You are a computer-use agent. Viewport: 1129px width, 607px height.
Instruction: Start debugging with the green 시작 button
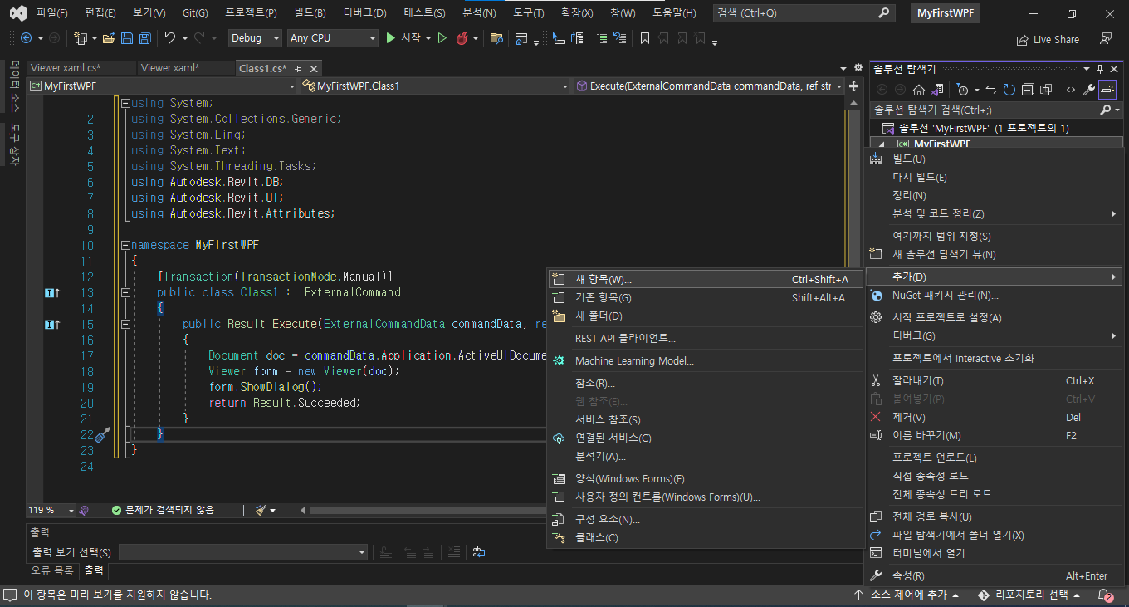[403, 38]
